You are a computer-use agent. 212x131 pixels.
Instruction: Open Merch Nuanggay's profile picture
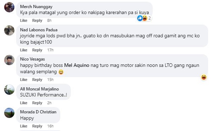[9, 7]
